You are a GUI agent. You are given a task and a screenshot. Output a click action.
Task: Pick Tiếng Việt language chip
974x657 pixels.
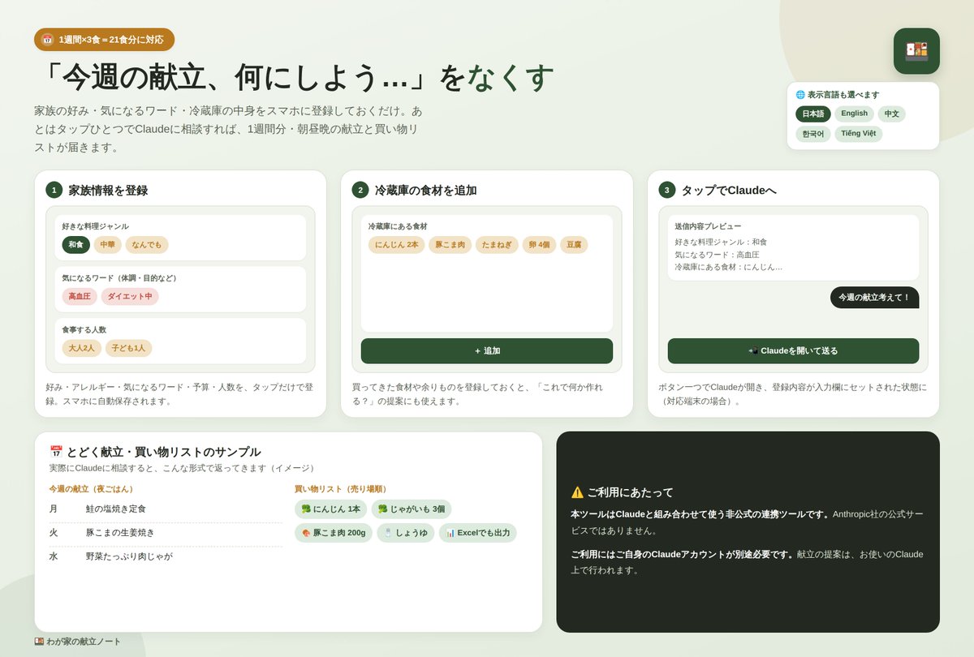pos(858,134)
